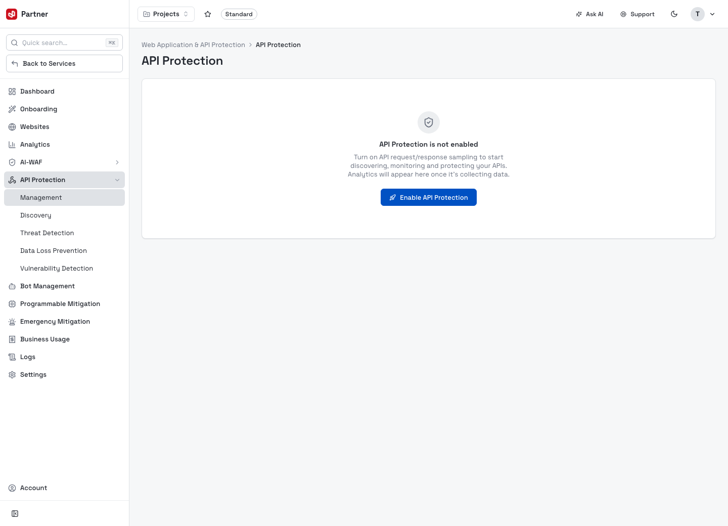The image size is (728, 526).
Task: Click the Bot Management robot icon
Action: (x=12, y=286)
